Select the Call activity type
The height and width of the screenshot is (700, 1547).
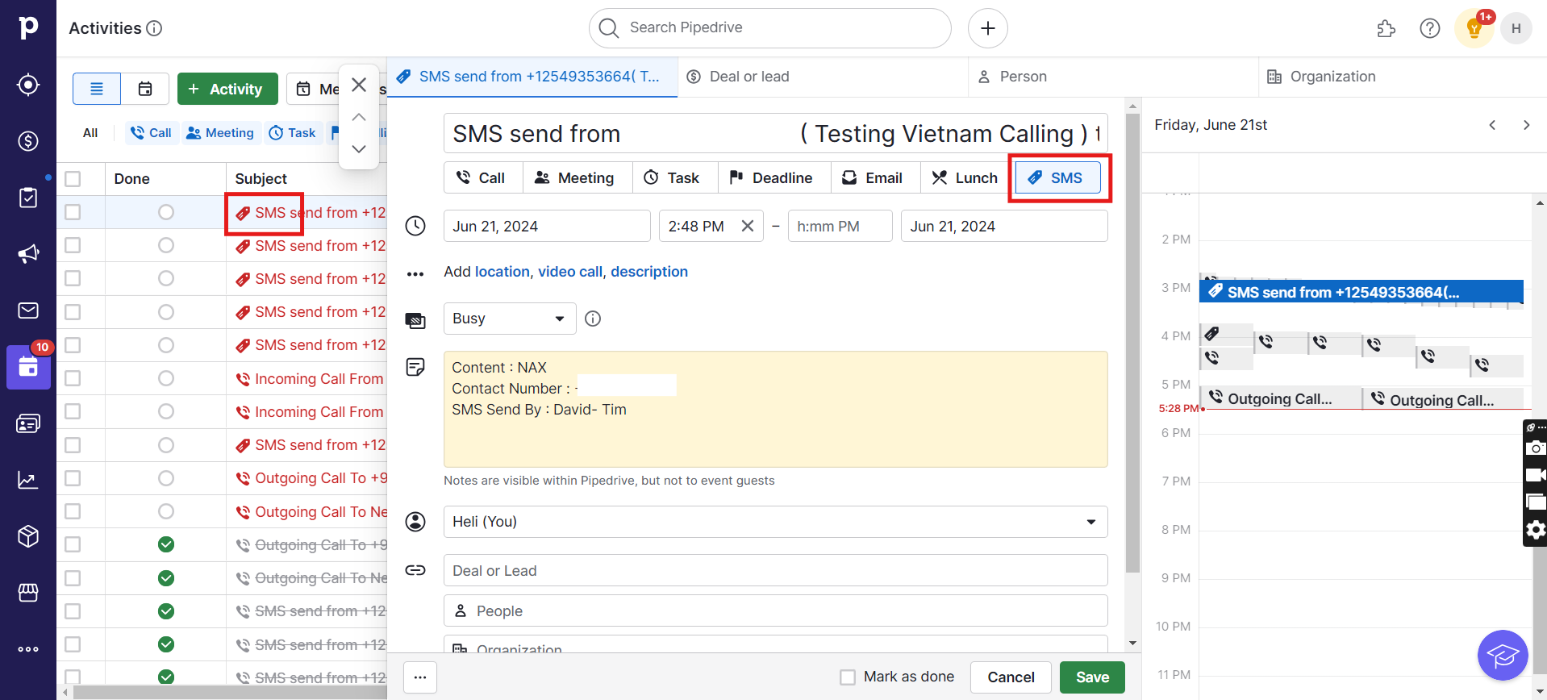click(483, 177)
